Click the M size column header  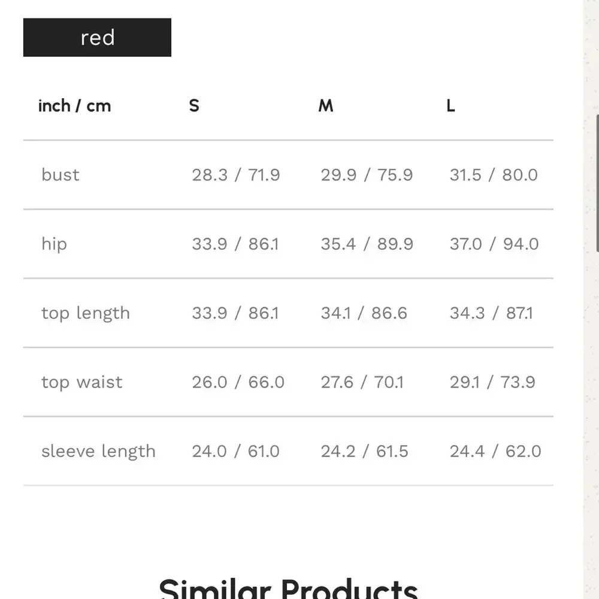pyautogui.click(x=325, y=106)
